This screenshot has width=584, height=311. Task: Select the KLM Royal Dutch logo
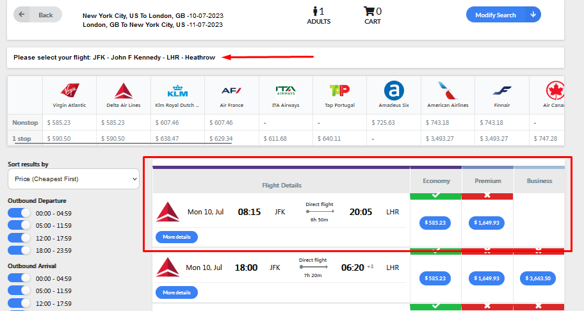point(177,91)
